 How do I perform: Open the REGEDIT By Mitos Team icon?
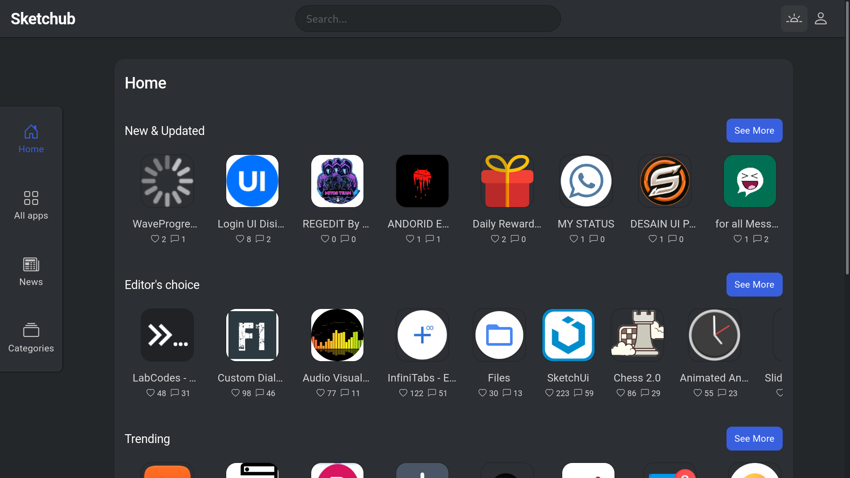(x=337, y=181)
